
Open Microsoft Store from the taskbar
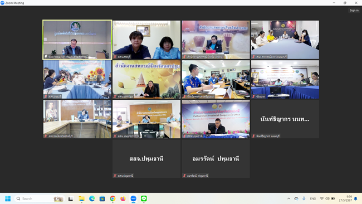click(102, 198)
